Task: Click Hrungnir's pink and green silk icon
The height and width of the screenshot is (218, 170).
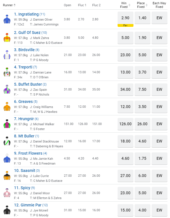Action: [x=7, y=124]
